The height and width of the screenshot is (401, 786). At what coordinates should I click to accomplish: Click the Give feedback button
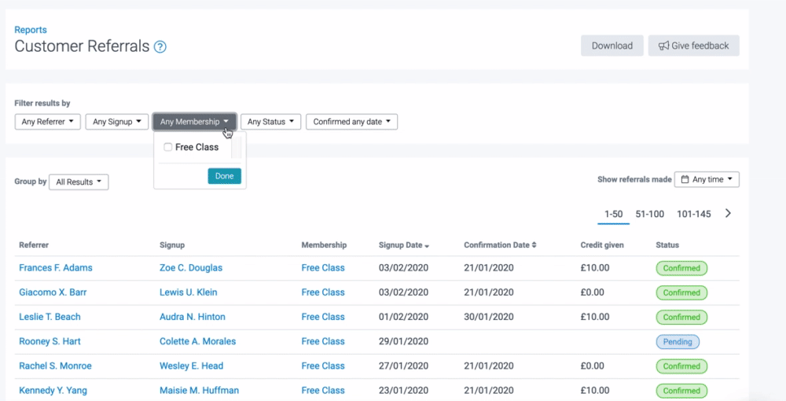coord(693,46)
